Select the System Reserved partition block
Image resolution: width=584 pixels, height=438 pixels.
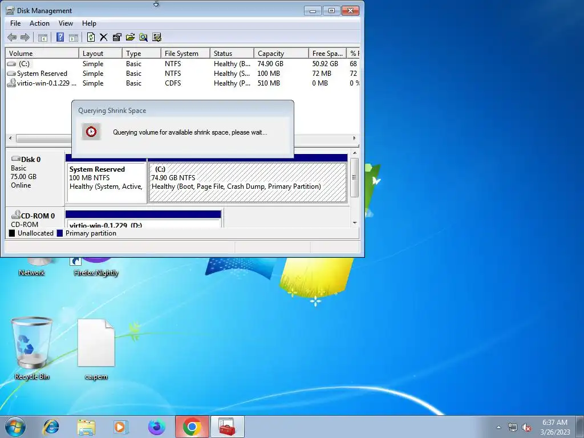pos(106,182)
